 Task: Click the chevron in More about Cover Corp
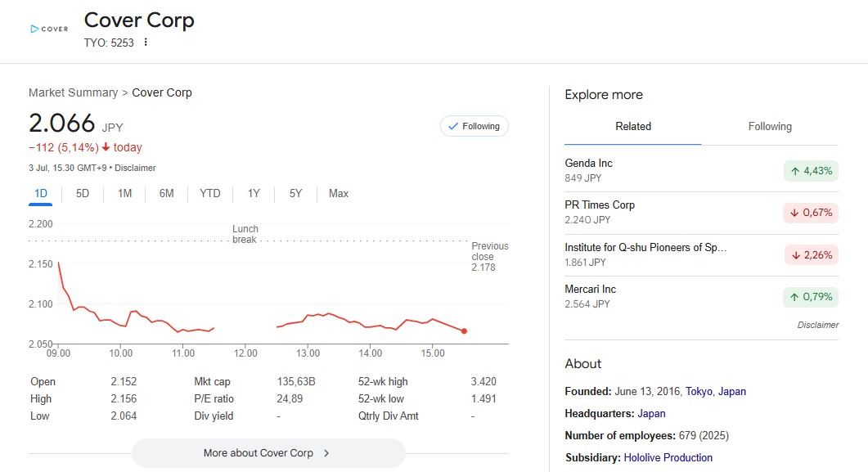[326, 453]
